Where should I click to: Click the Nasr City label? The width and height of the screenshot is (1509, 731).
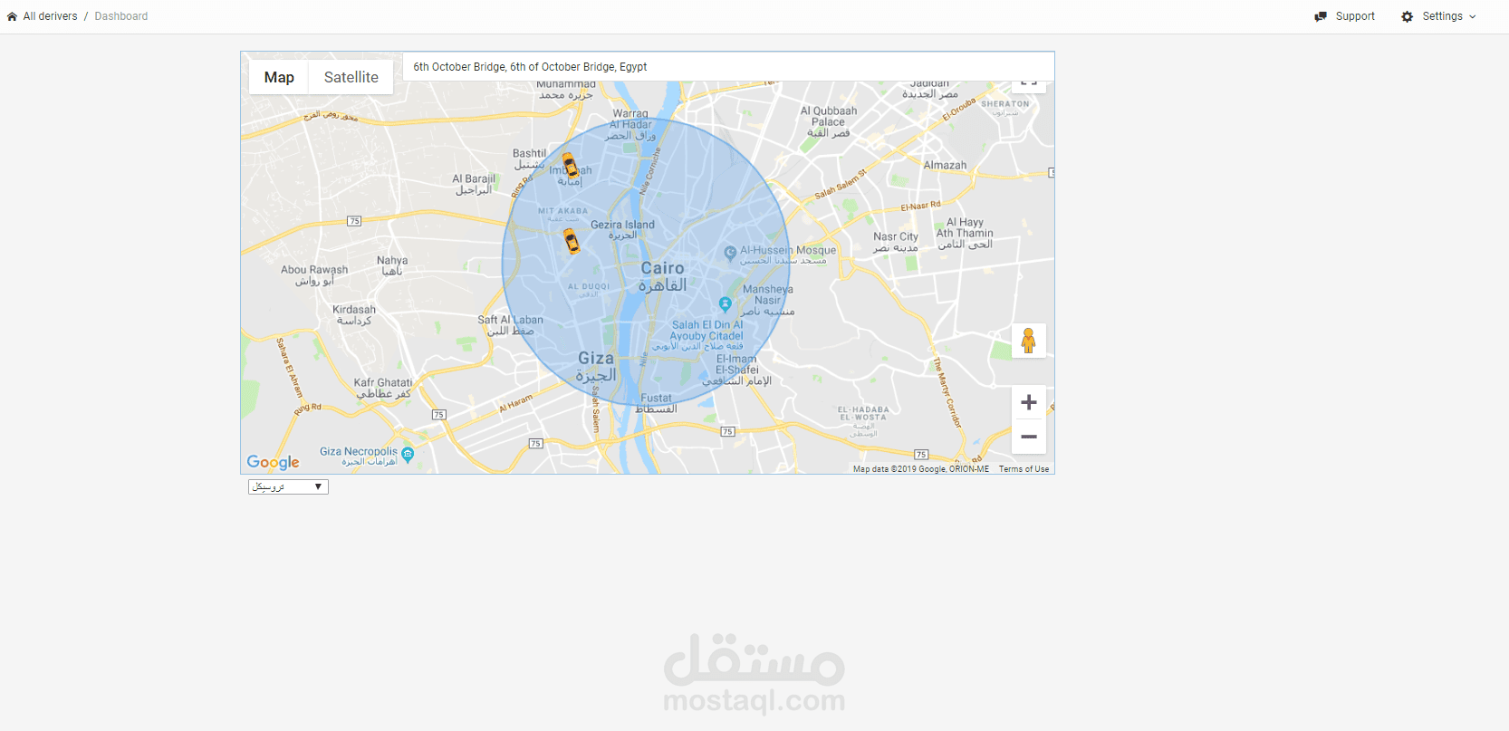(895, 242)
